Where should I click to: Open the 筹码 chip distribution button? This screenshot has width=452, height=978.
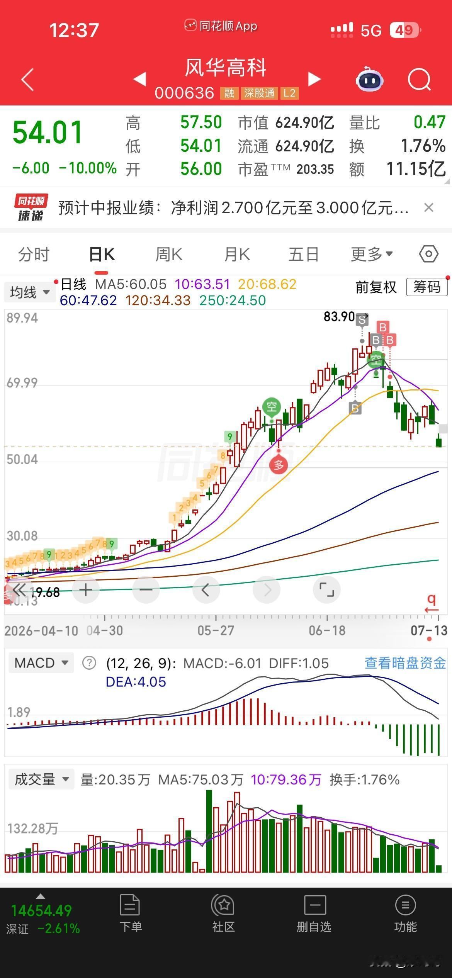tap(427, 287)
